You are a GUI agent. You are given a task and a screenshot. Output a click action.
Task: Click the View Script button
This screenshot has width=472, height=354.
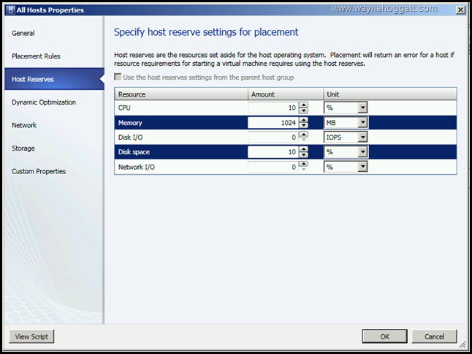(31, 336)
